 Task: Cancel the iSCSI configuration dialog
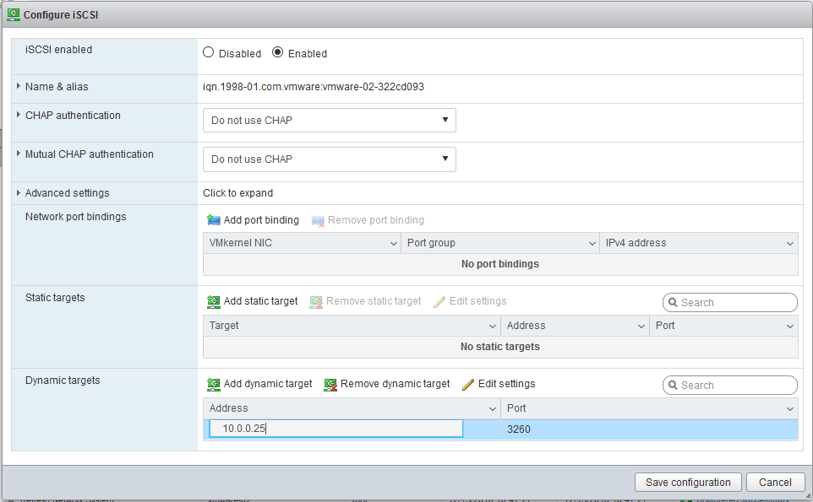coord(775,483)
